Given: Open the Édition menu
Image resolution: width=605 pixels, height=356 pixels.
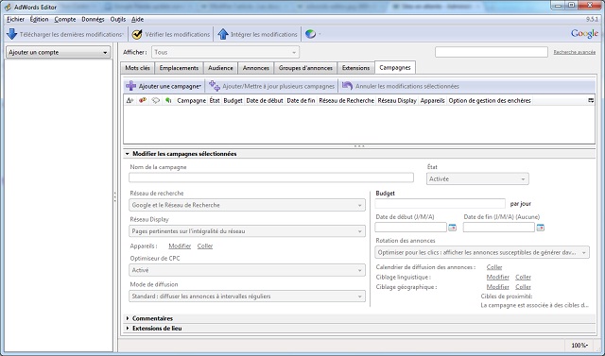Looking at the screenshot, I should pos(39,19).
